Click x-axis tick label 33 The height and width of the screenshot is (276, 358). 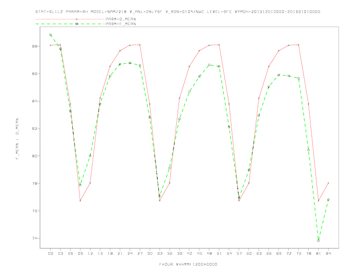pyautogui.click(x=160, y=253)
